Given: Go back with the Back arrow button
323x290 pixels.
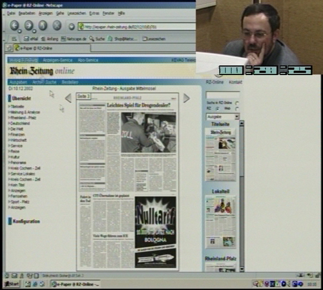Looking at the screenshot, I should click(x=14, y=25).
